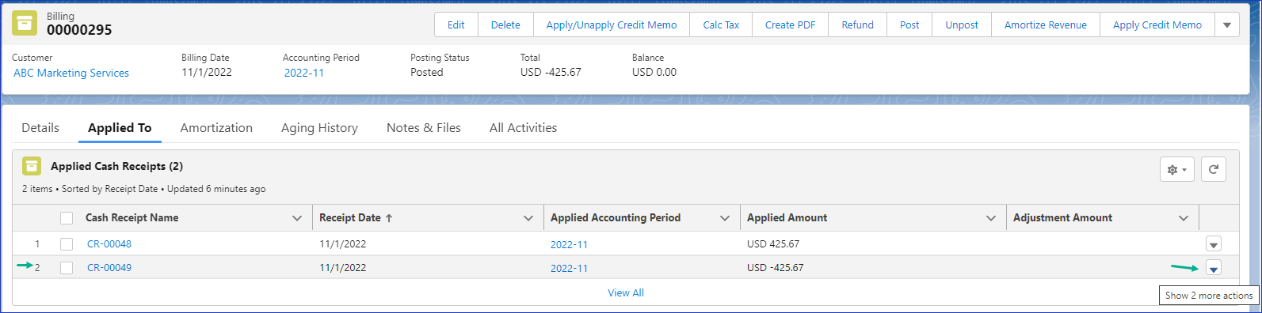This screenshot has width=1262, height=313.
Task: Open the All Activities tab
Action: (x=523, y=128)
